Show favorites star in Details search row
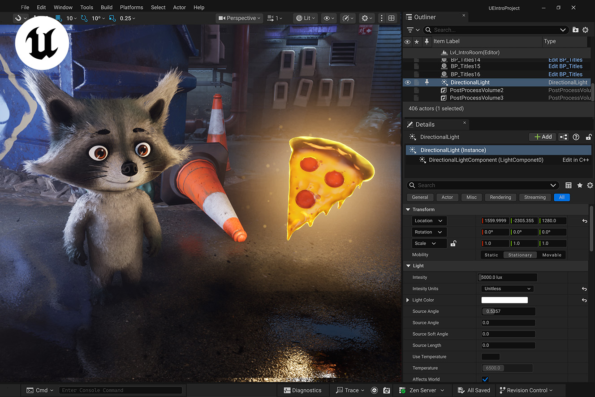Image resolution: width=595 pixels, height=397 pixels. coord(580,186)
